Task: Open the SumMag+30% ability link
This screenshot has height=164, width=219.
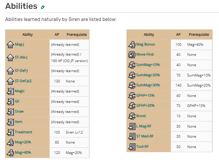Action: 148,85
